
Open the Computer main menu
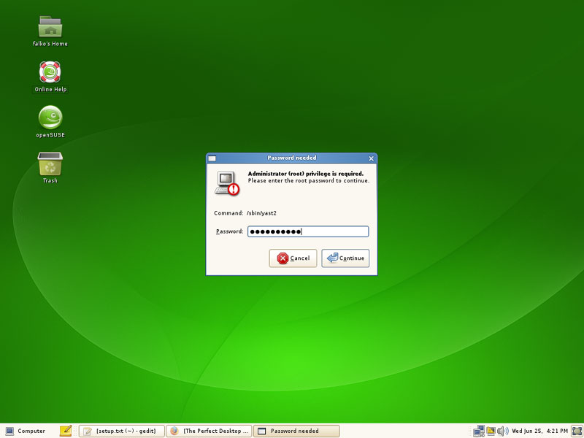tap(26, 431)
